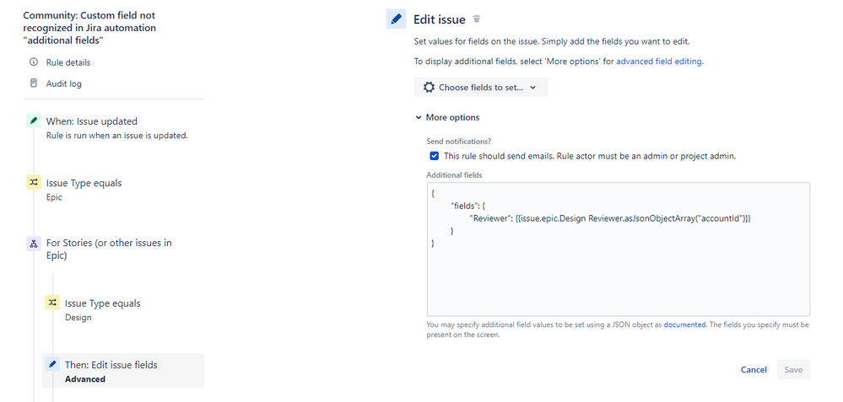Viewport: 843px width, 402px height.
Task: Click the yellow condition icon next to Epic
Action: (34, 183)
